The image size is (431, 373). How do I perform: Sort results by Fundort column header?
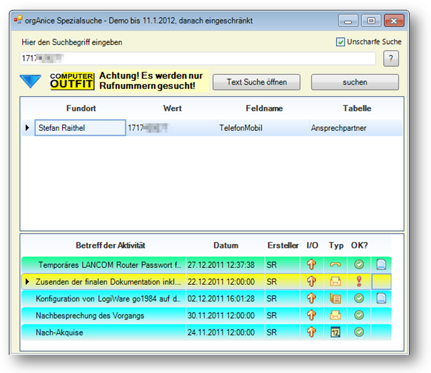pos(81,108)
